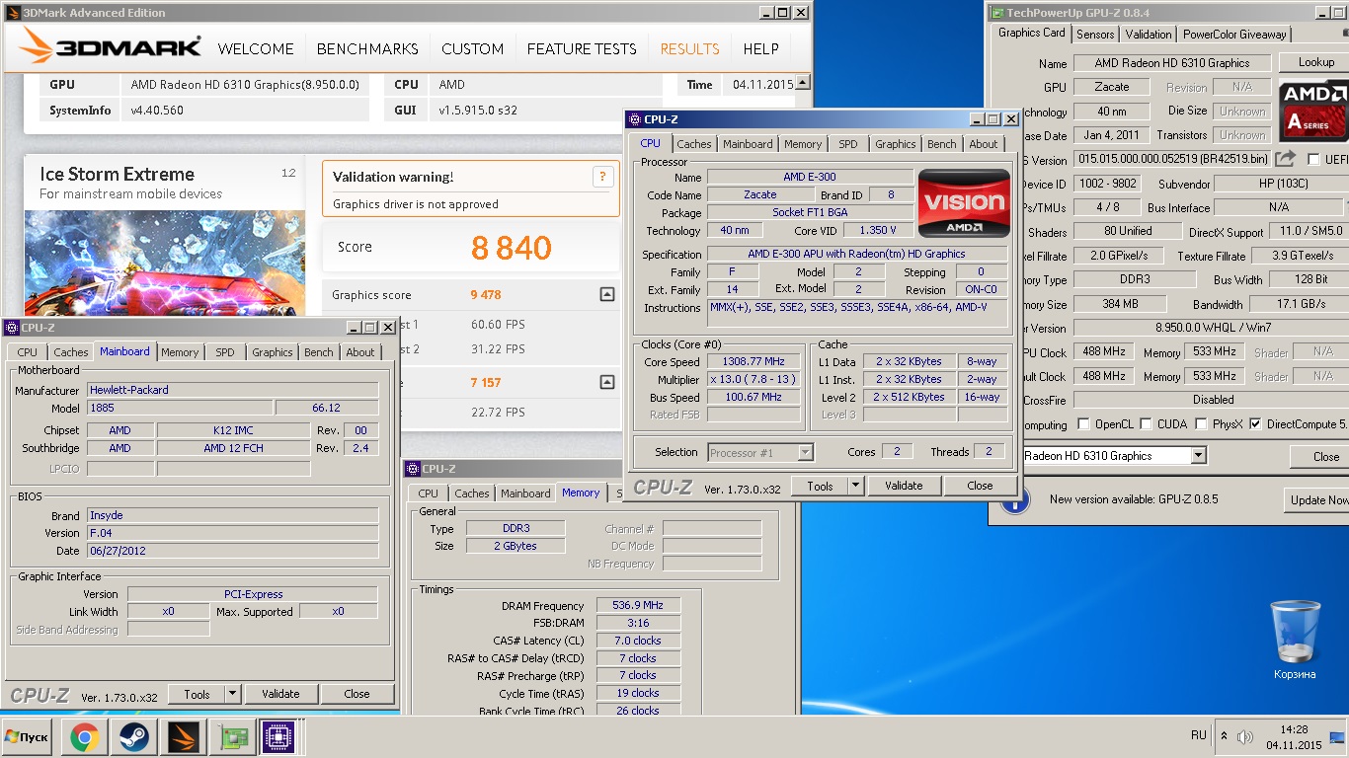Image resolution: width=1349 pixels, height=758 pixels.
Task: Click the Ice Storm Extreme thumbnail image
Action: (x=166, y=265)
